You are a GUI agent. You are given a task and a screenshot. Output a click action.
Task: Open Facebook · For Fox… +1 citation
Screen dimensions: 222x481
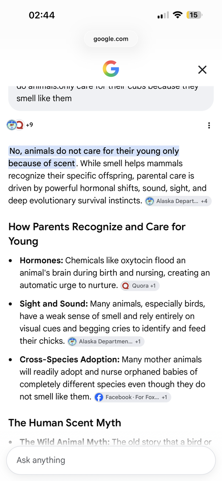133,397
